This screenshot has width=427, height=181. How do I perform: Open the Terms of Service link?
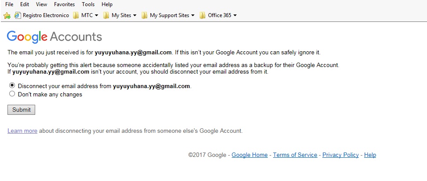(x=295, y=155)
